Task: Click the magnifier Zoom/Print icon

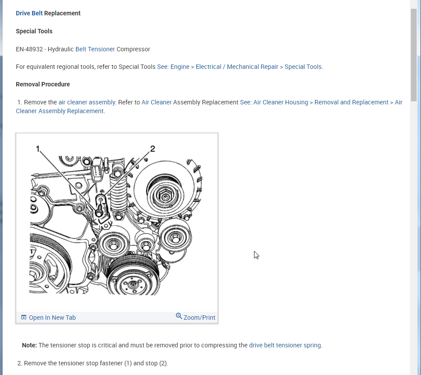Action: (x=179, y=316)
